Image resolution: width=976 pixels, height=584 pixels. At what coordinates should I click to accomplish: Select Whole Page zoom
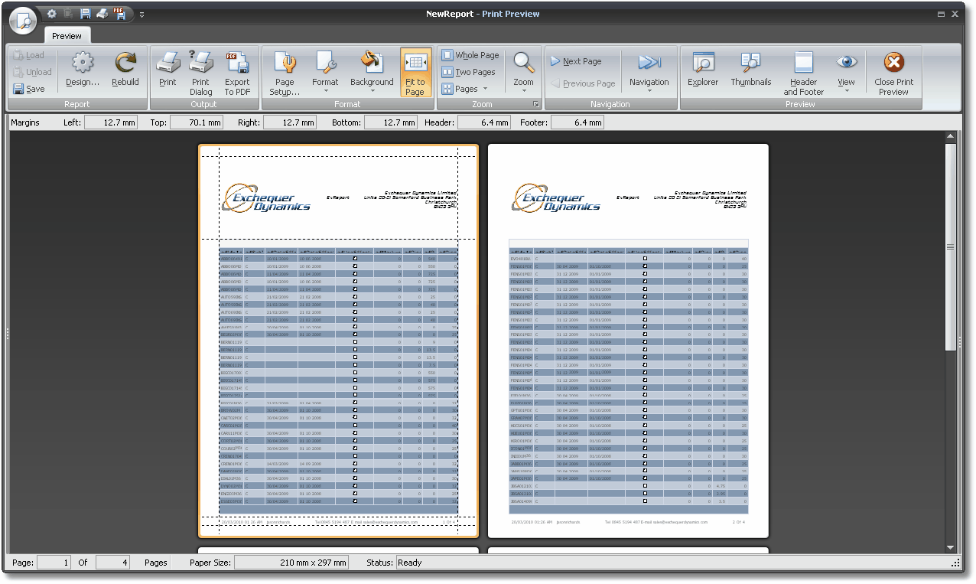click(x=470, y=55)
